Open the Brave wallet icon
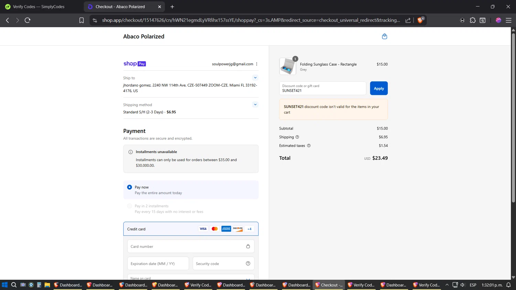The width and height of the screenshot is (516, 290). (x=462, y=20)
